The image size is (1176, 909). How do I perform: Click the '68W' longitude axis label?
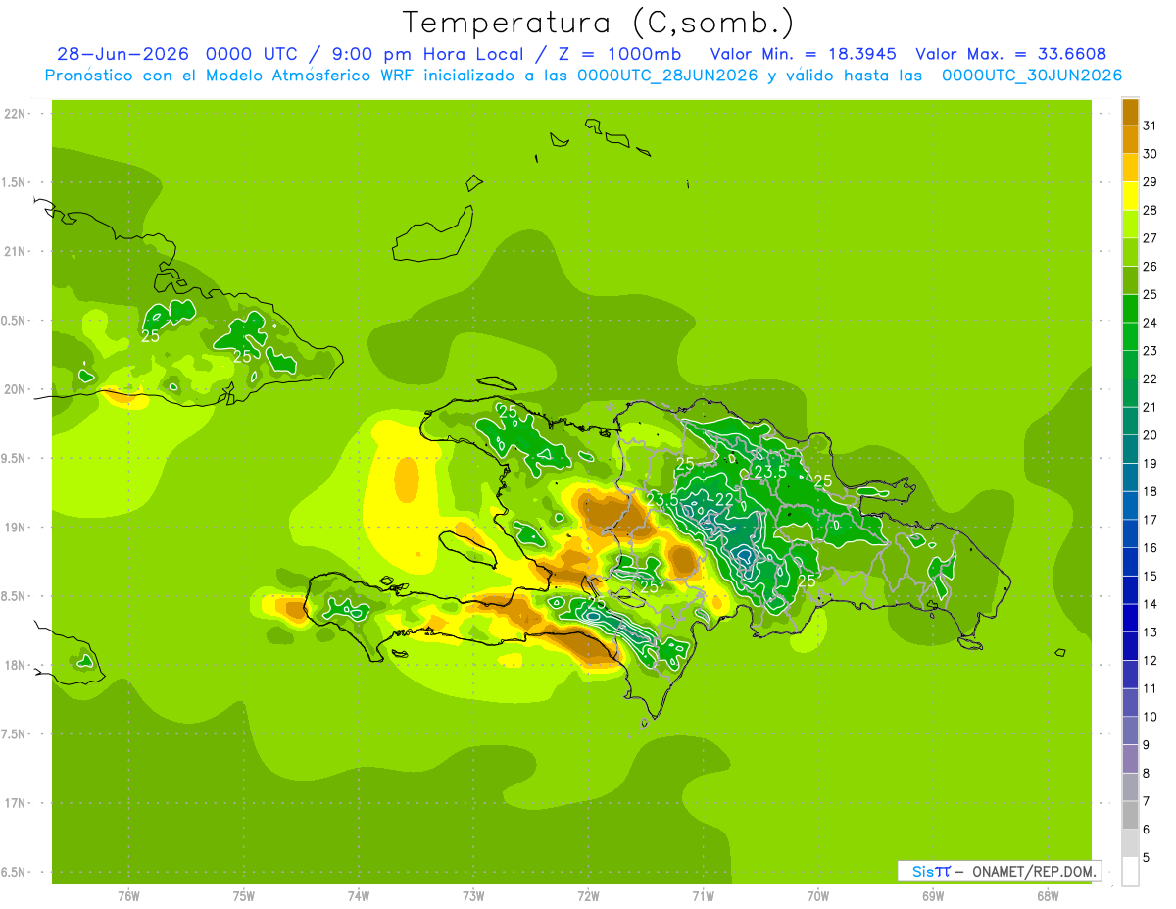[x=1048, y=896]
